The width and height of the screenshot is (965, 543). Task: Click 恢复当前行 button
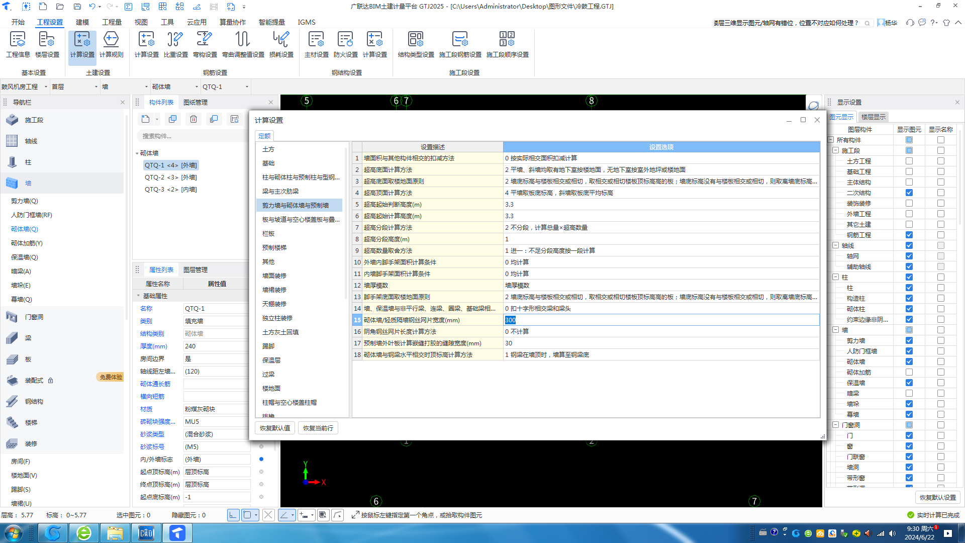tap(318, 428)
